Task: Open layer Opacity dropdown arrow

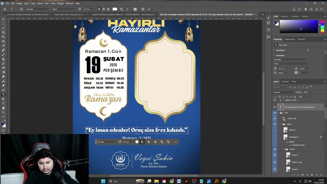Action: pos(310,92)
